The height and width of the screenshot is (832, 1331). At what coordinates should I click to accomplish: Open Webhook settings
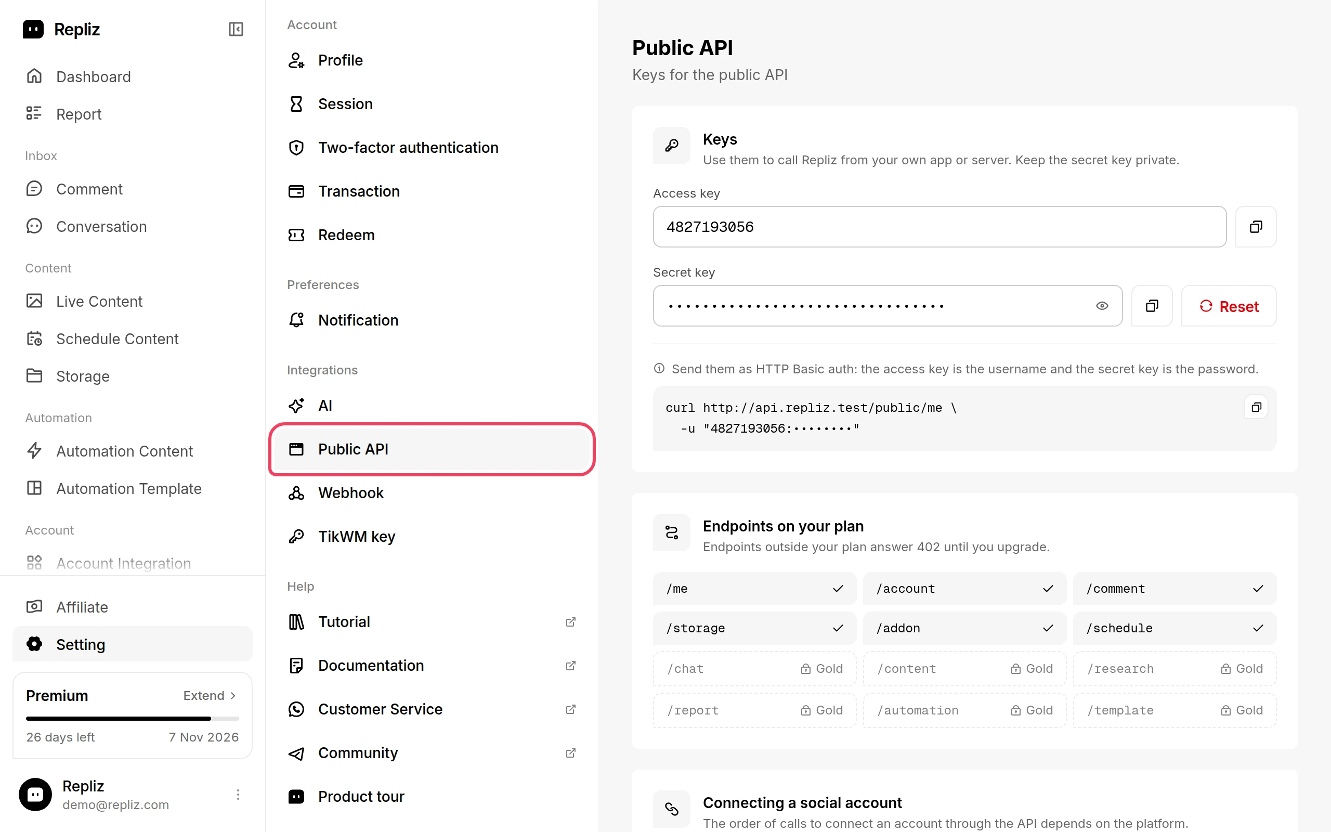point(432,492)
